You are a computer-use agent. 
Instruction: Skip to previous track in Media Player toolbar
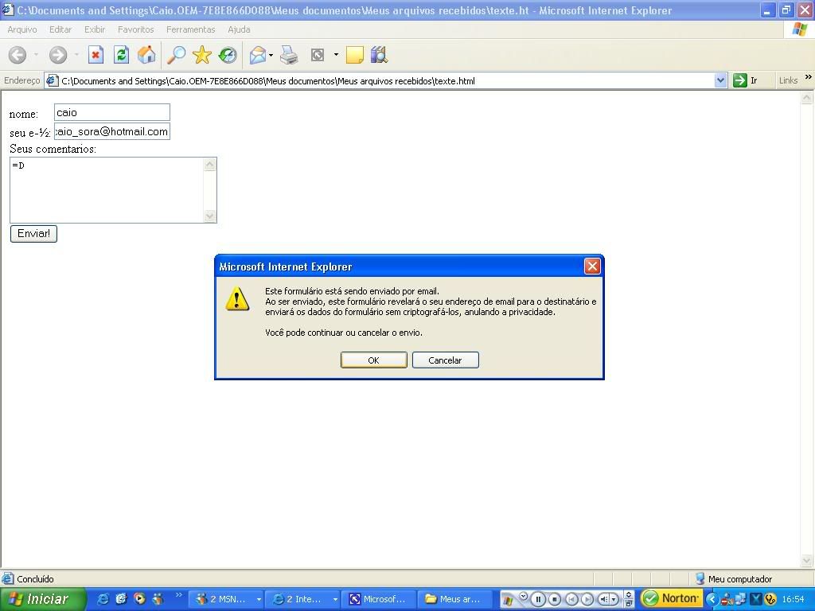pos(571,599)
